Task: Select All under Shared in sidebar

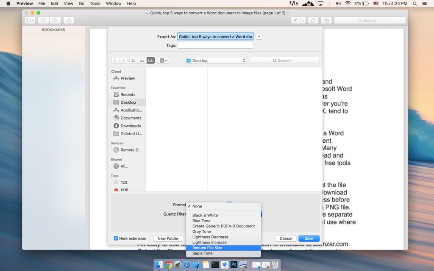Action: (127, 166)
